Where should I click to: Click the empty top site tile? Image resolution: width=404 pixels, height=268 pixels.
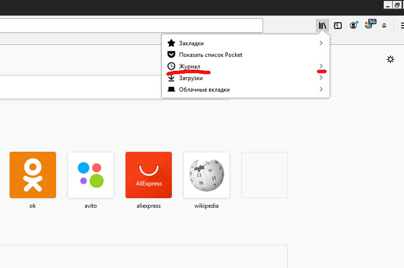[265, 175]
